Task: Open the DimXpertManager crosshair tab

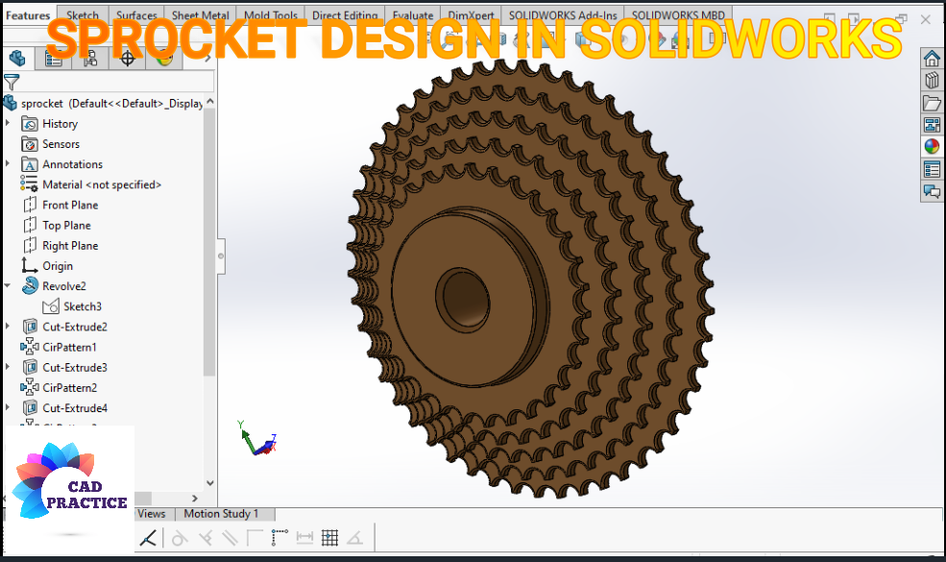Action: click(x=128, y=59)
